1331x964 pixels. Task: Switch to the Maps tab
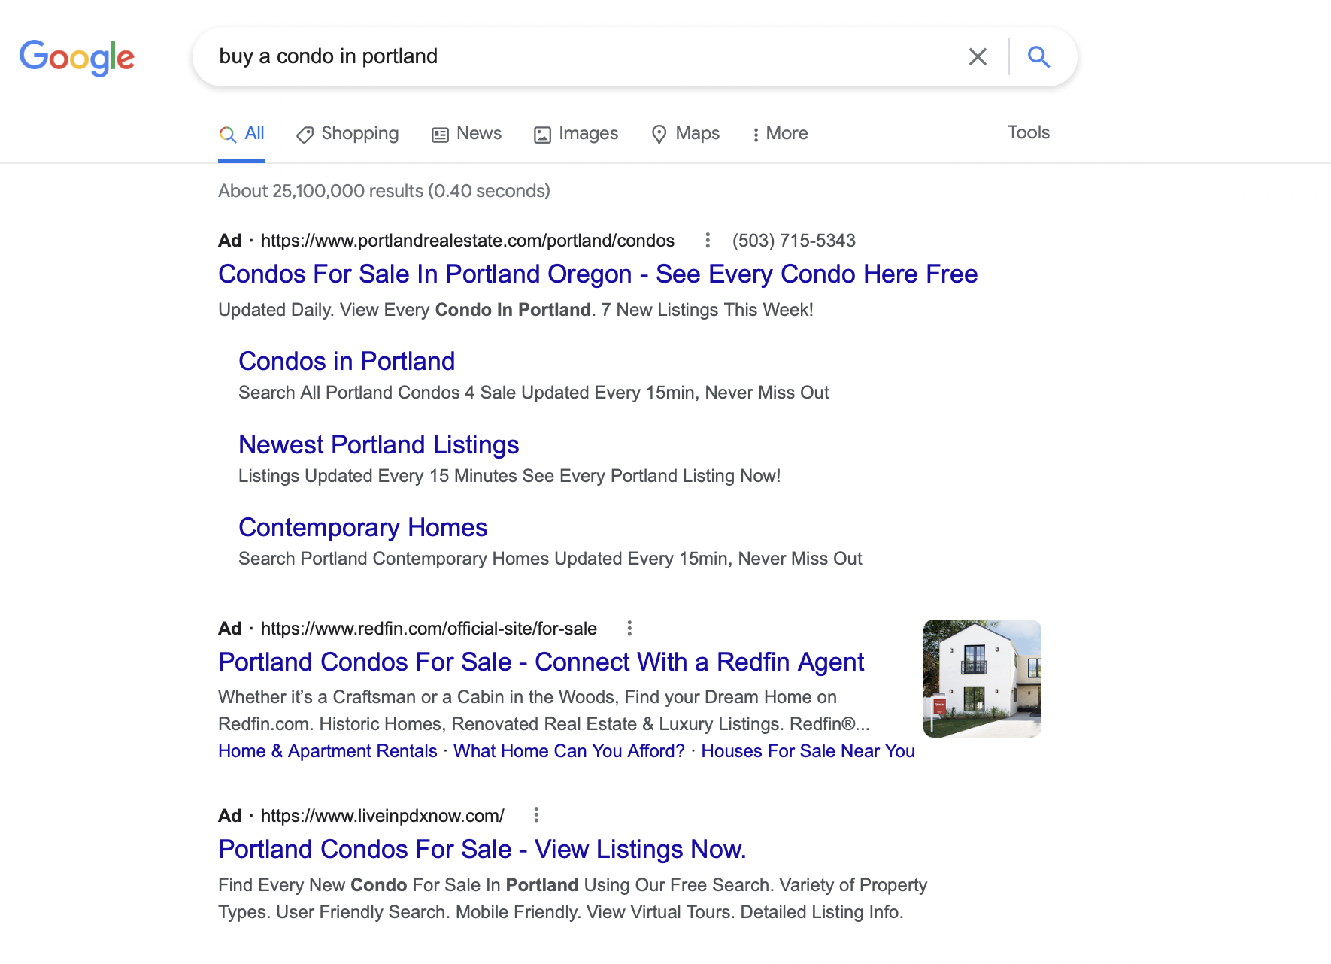(685, 134)
